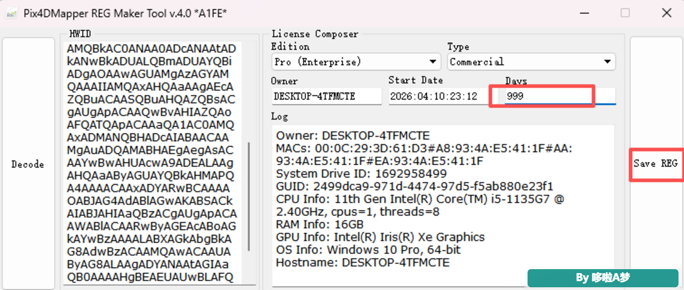684x290 pixels.
Task: Click the HWID text box scrollbar
Action: [x=249, y=196]
